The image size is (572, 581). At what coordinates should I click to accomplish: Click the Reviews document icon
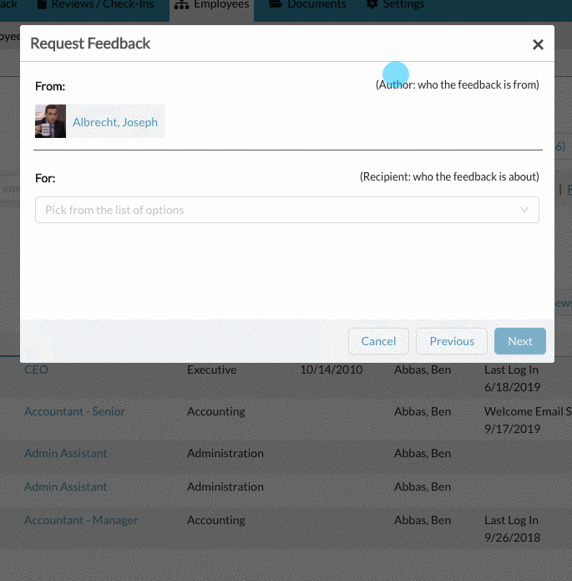pos(42,4)
